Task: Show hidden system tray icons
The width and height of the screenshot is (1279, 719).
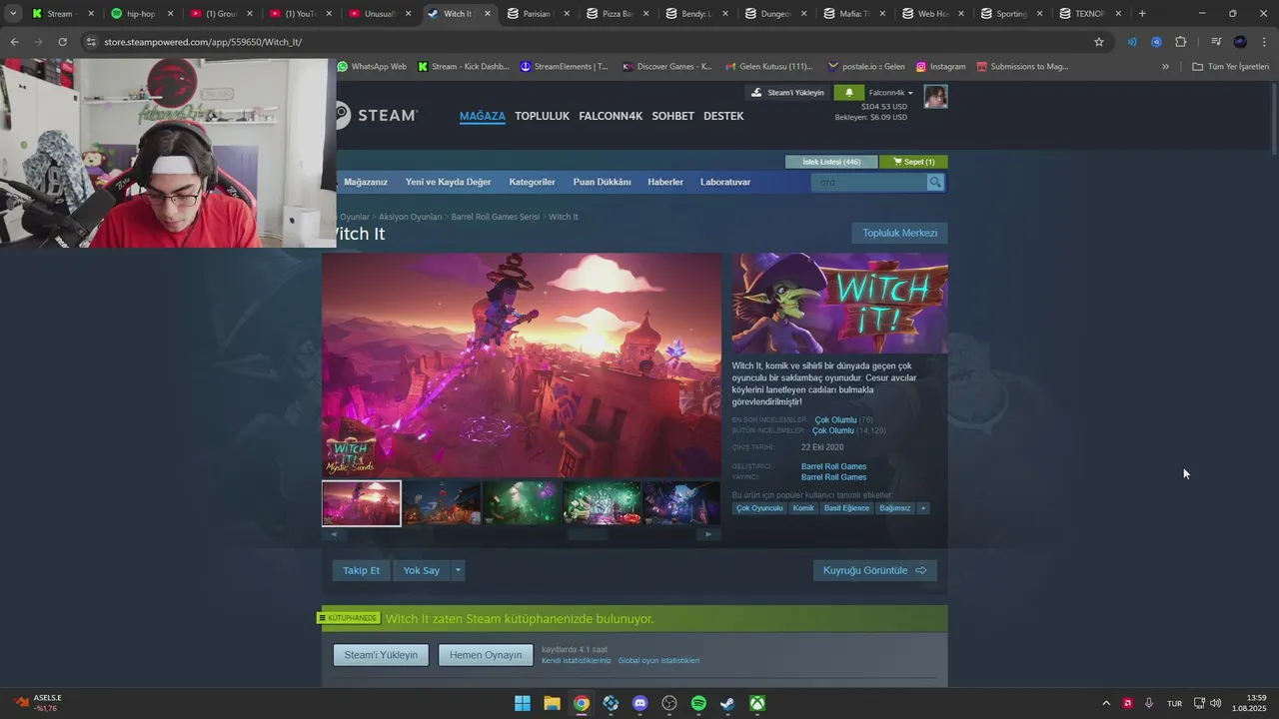Action: [1105, 703]
